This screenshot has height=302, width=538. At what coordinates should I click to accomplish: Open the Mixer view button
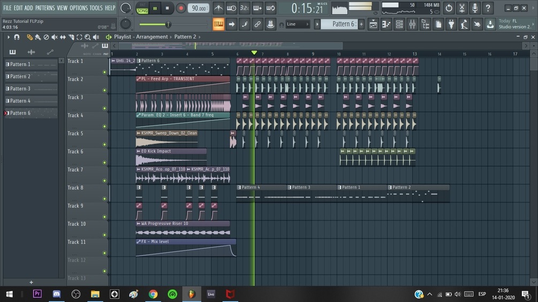tap(412, 24)
